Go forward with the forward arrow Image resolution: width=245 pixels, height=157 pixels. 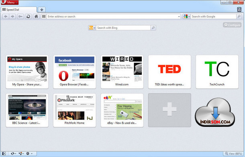12,16
